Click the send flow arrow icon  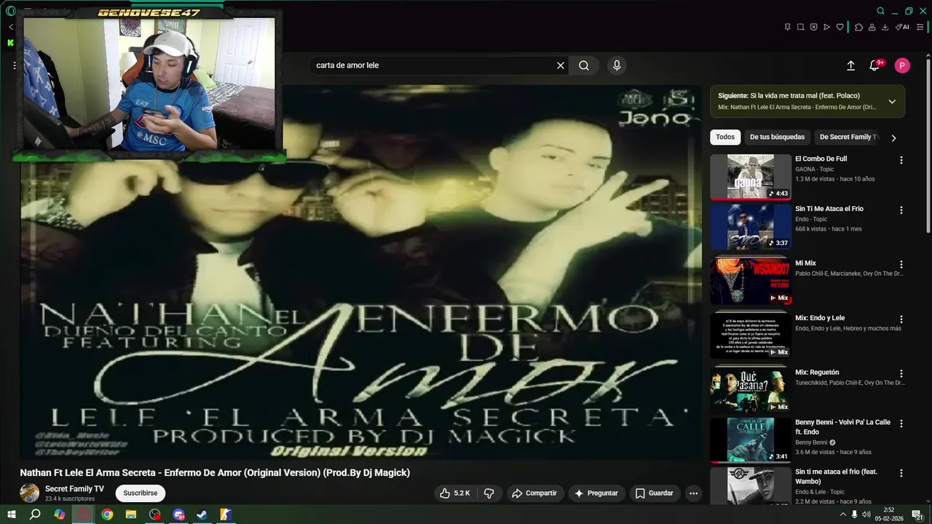[826, 27]
